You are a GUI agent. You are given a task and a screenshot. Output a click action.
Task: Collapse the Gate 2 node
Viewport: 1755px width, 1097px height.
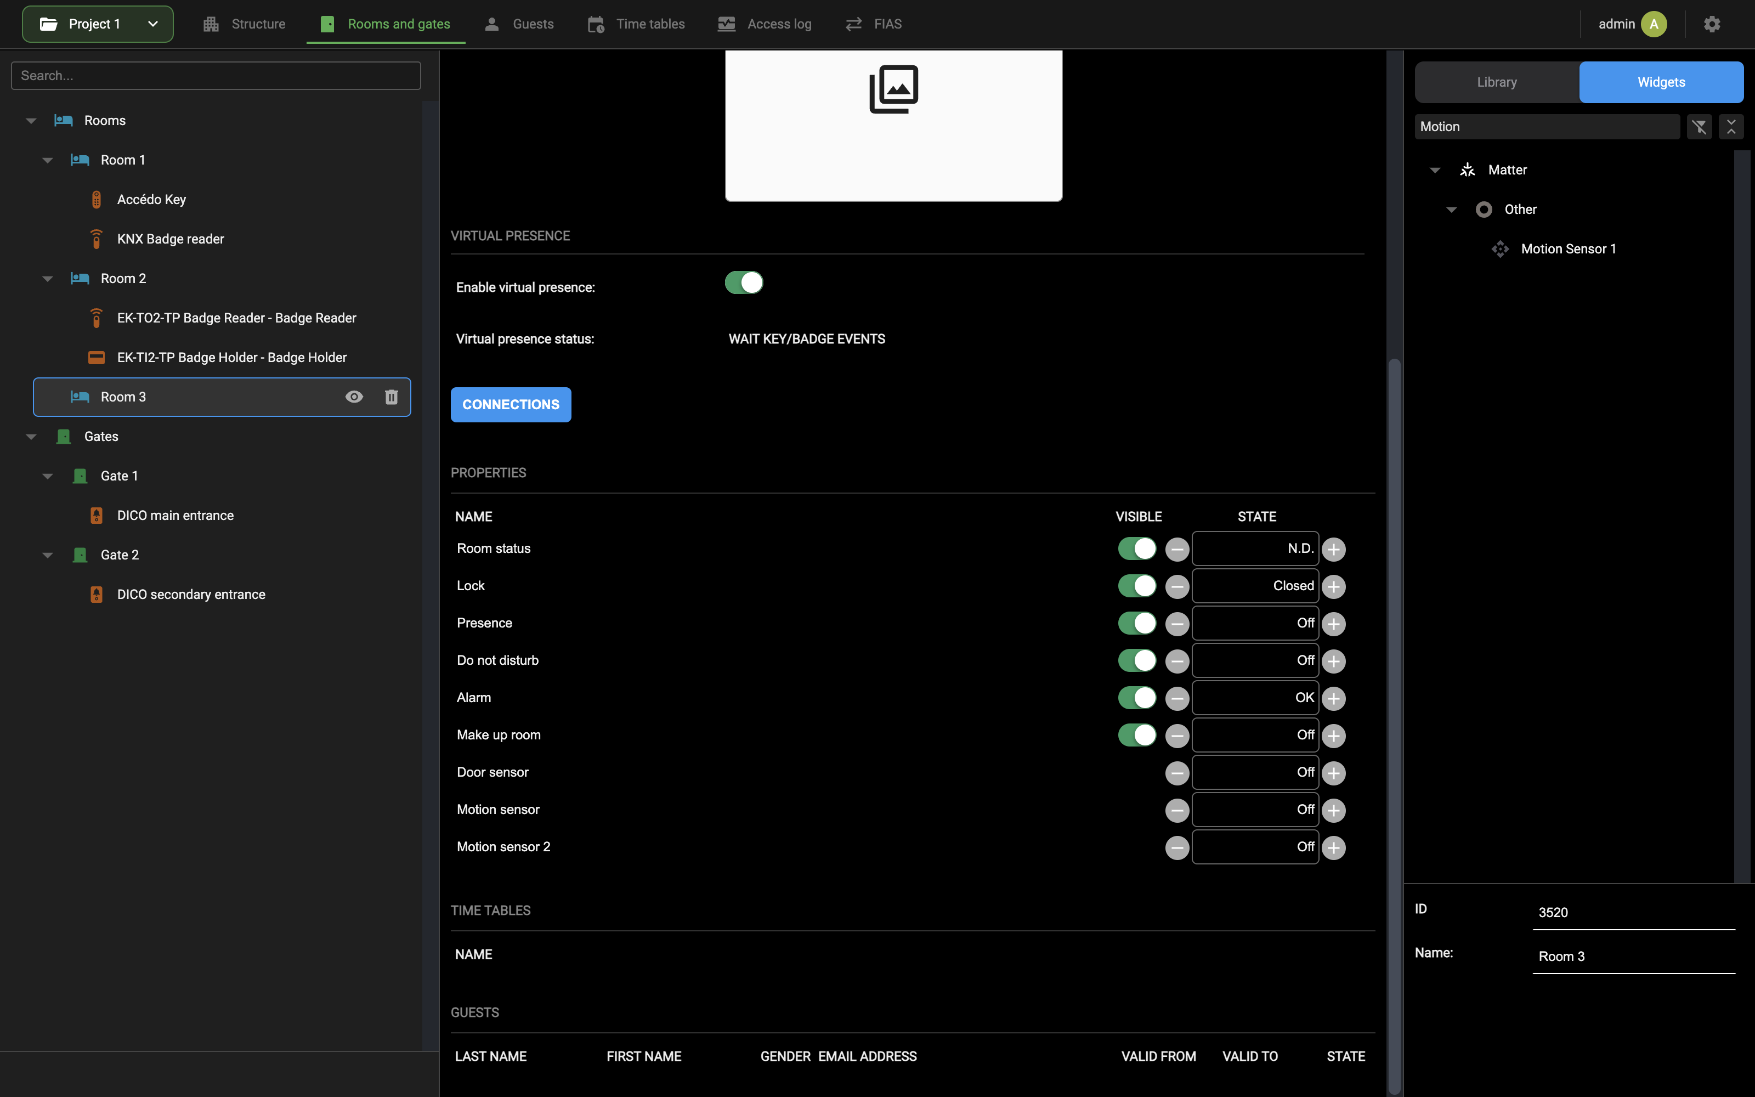(48, 555)
